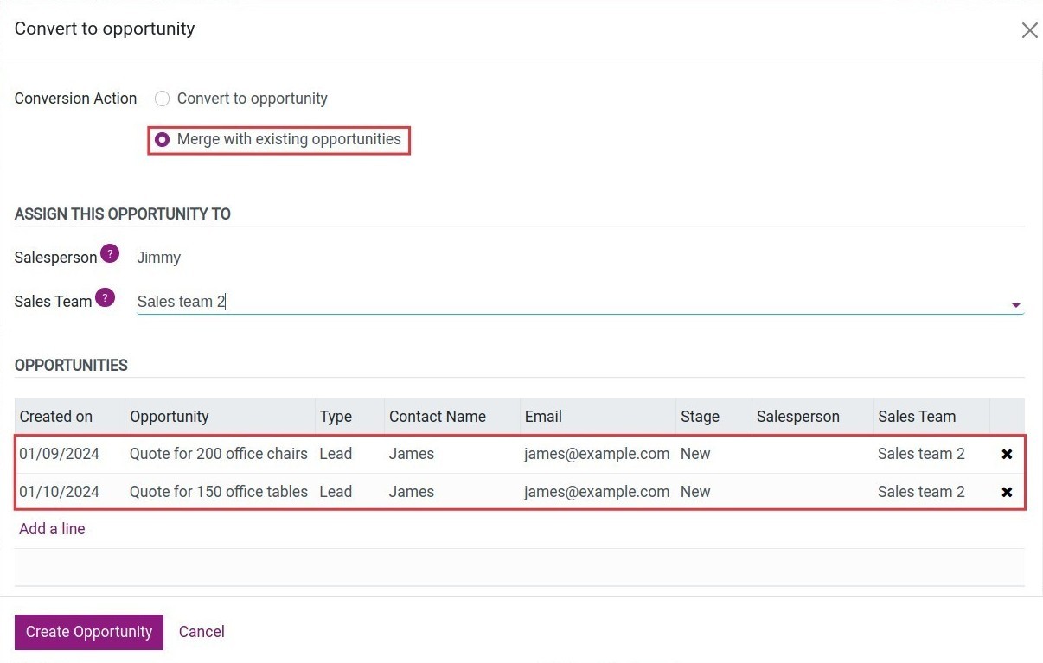Image resolution: width=1043 pixels, height=663 pixels.
Task: Click the date 01/10/2024
Action: point(60,492)
